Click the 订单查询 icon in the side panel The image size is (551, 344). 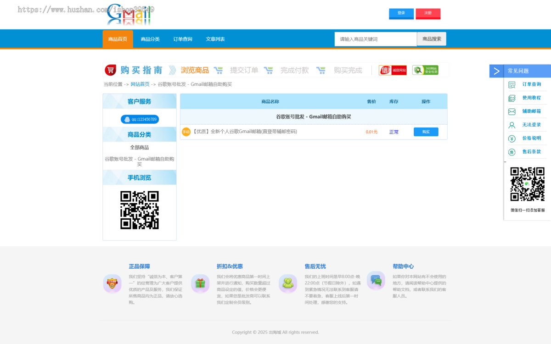pos(512,84)
